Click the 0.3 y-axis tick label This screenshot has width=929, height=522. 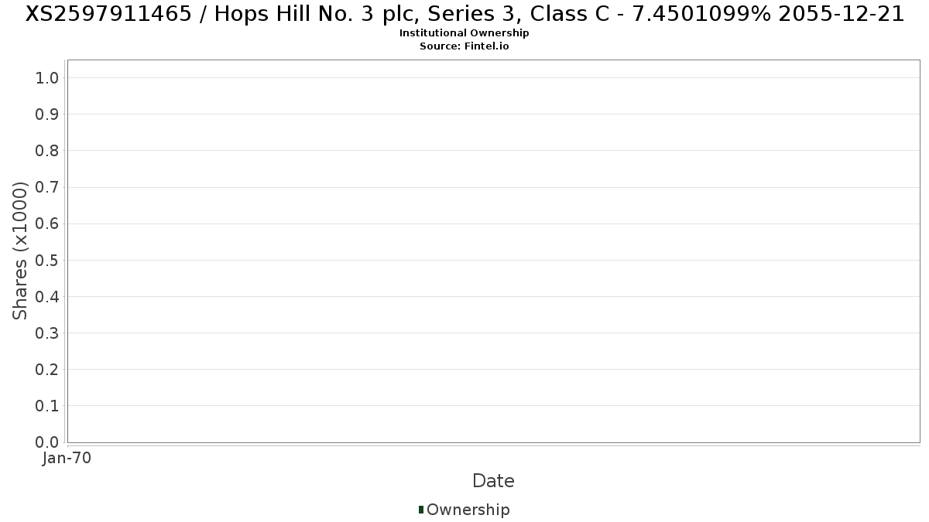pyautogui.click(x=47, y=333)
